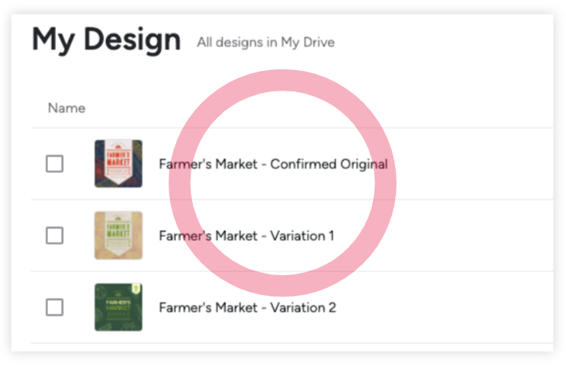The image size is (566, 365).
Task: Click the word "Original" in first design name
Action: pyautogui.click(x=364, y=165)
